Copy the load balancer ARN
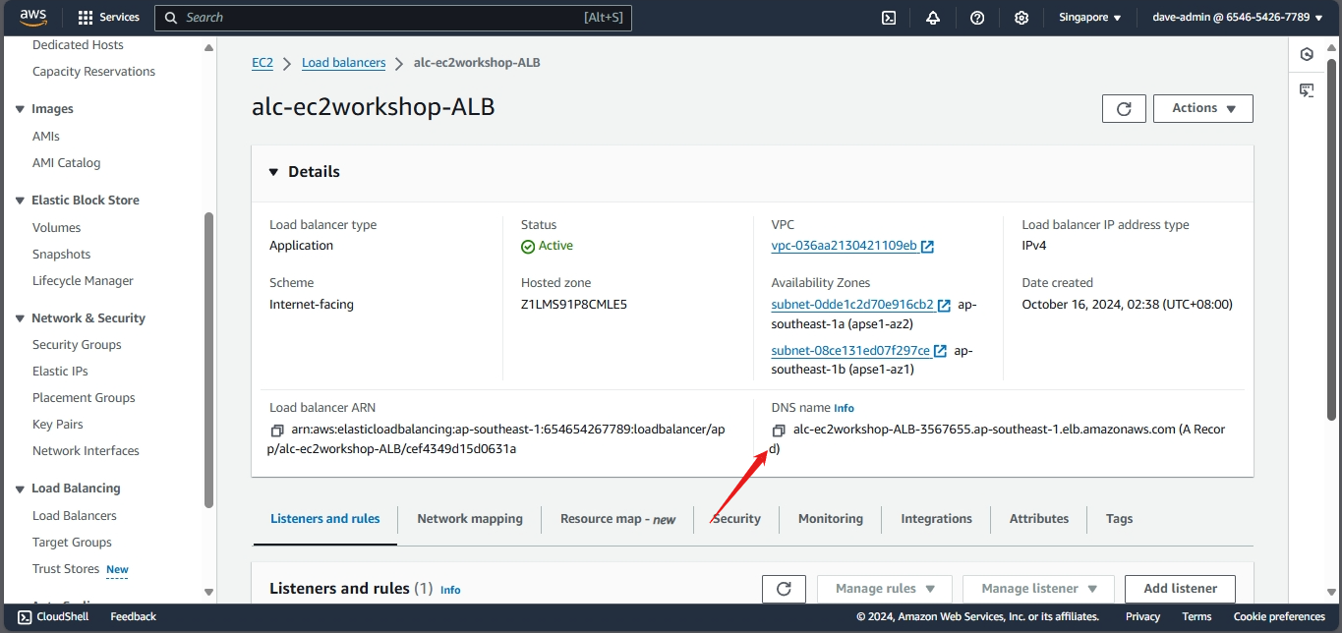The width and height of the screenshot is (1342, 633). [x=277, y=431]
